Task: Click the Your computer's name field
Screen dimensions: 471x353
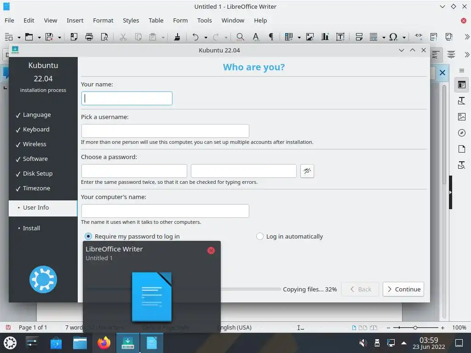Action: point(165,211)
